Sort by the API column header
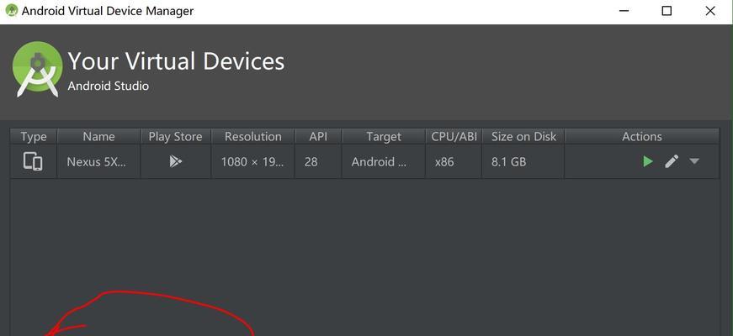 318,137
